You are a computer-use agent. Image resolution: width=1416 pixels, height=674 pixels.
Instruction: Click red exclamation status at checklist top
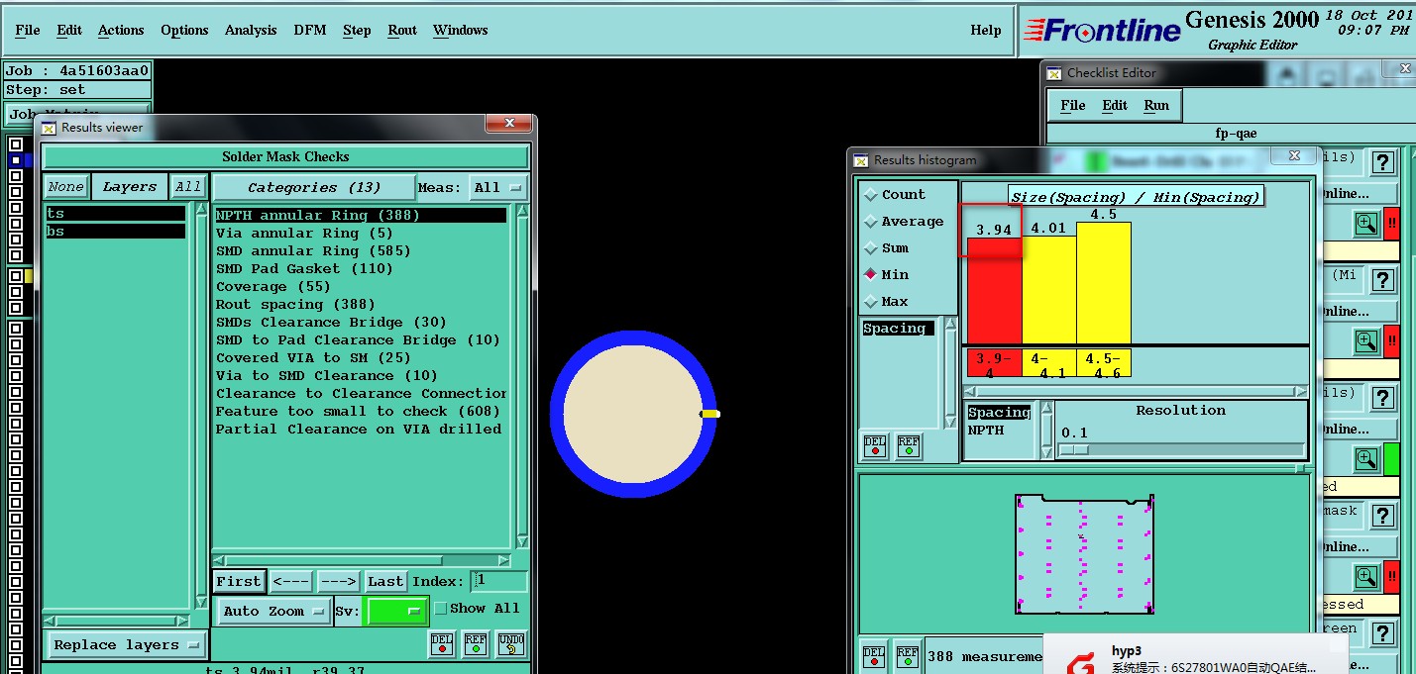pyautogui.click(x=1391, y=224)
